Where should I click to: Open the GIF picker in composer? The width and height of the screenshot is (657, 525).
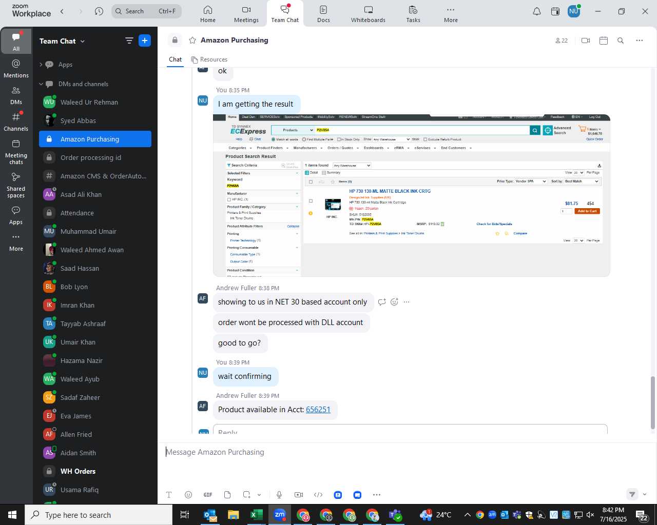coord(208,495)
